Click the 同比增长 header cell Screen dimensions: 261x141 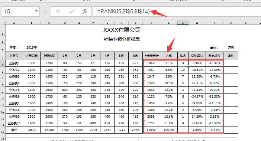[x=197, y=56]
